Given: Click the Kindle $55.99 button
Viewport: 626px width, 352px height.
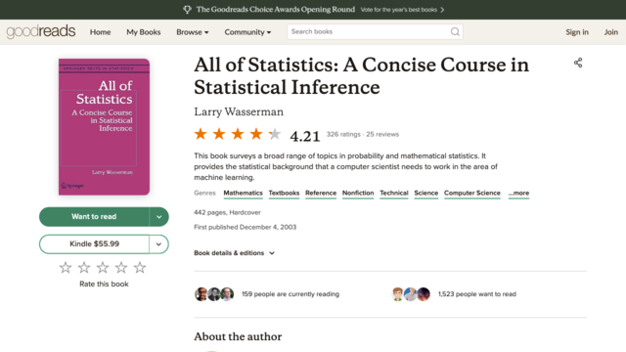Looking at the screenshot, I should (x=94, y=244).
